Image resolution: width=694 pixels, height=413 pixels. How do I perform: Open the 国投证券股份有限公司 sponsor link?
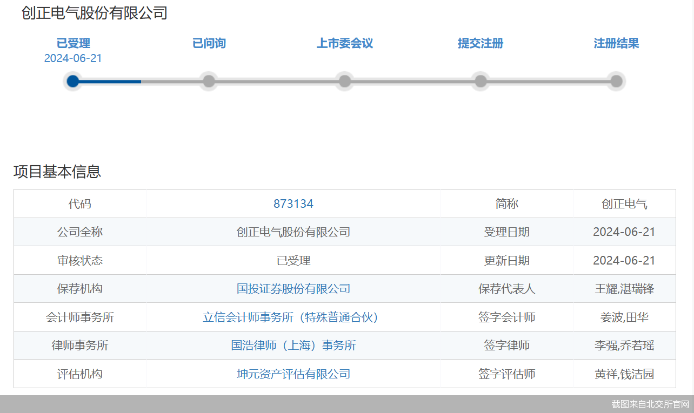coord(293,289)
